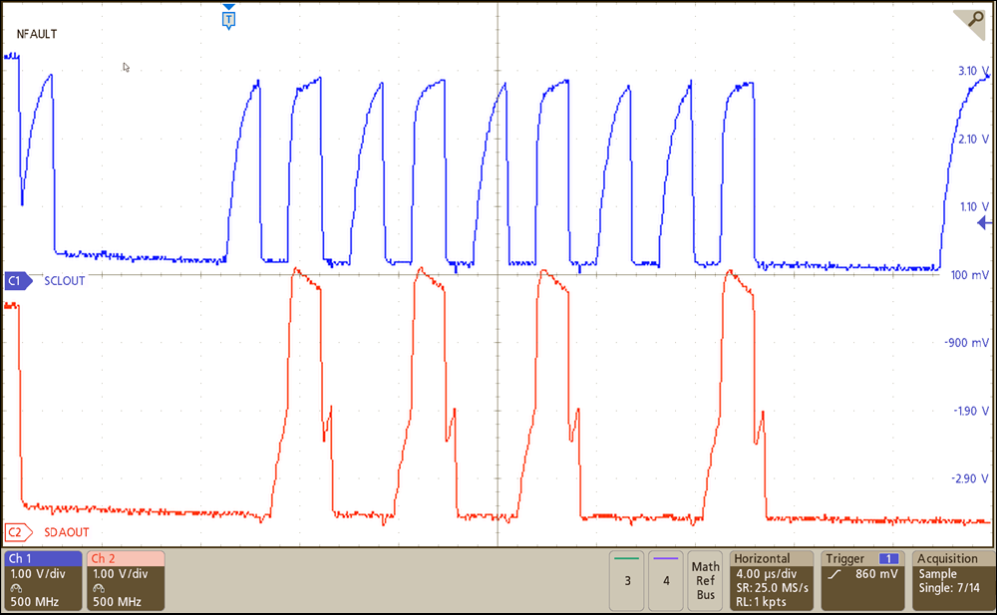The image size is (997, 615).
Task: Click the C1 SCLOUT channel handle
Action: coord(15,281)
